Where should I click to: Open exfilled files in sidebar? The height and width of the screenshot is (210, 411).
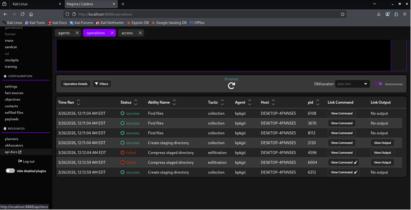point(14,113)
